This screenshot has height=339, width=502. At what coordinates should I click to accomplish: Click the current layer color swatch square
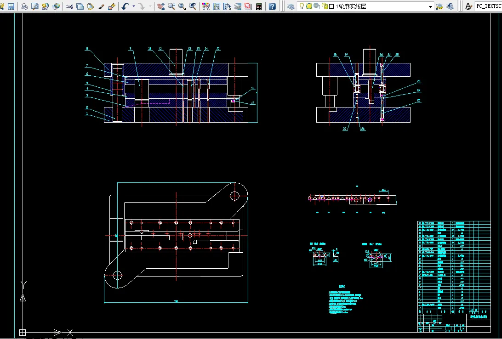[331, 6]
